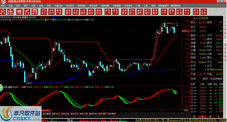Open 经济数据 economic data button
The width and height of the screenshot is (227, 122).
point(179,12)
